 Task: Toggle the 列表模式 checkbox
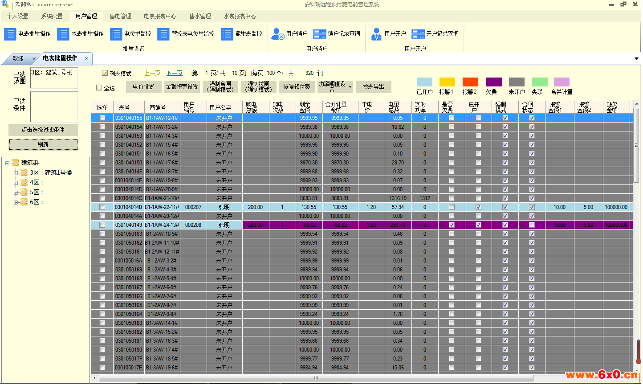[105, 73]
